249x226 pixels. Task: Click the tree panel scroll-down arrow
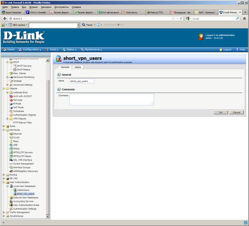click(48, 216)
